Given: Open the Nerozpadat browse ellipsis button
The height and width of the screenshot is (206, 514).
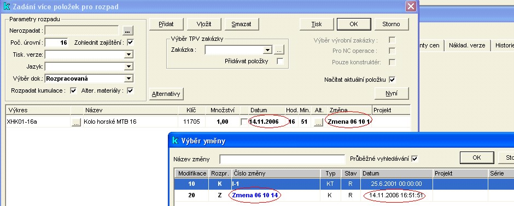Looking at the screenshot, I should (128, 31).
